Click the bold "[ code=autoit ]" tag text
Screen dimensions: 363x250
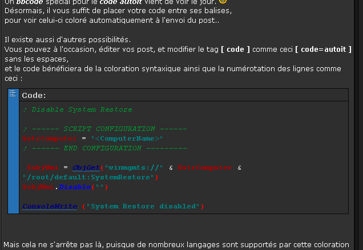(322, 50)
